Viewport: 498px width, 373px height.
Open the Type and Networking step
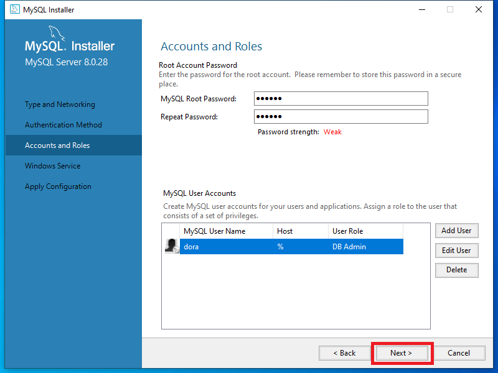coord(60,104)
